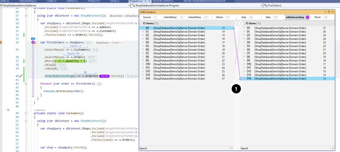The width and height of the screenshot is (340, 152).
Task: Click the 1/1 badge after shopQuery
Action: 88,43
